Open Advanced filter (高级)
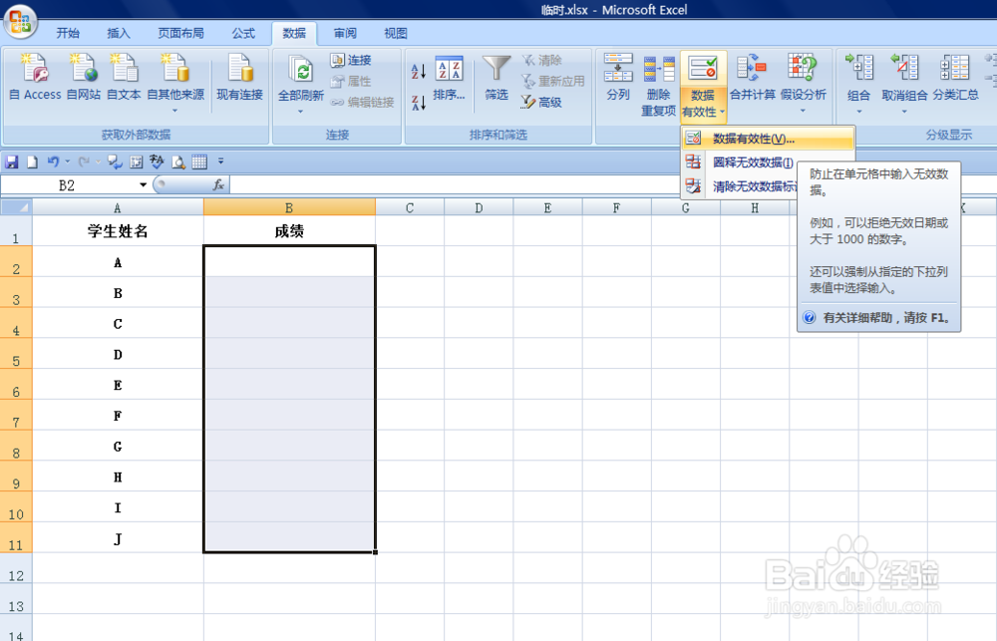997x641 pixels. pyautogui.click(x=541, y=102)
